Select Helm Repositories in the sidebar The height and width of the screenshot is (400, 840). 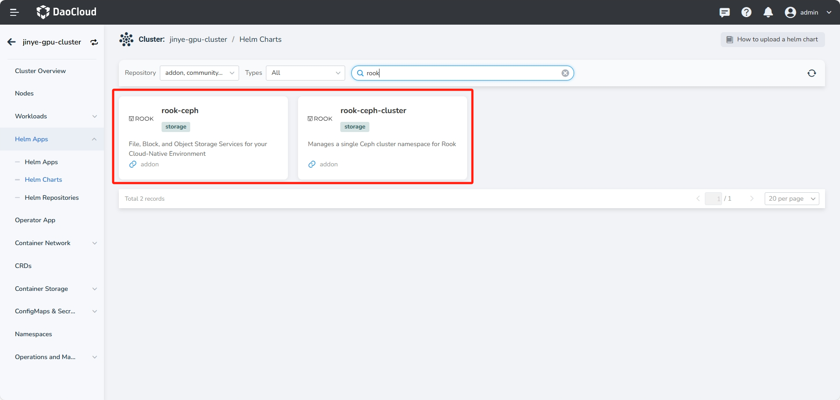(52, 198)
